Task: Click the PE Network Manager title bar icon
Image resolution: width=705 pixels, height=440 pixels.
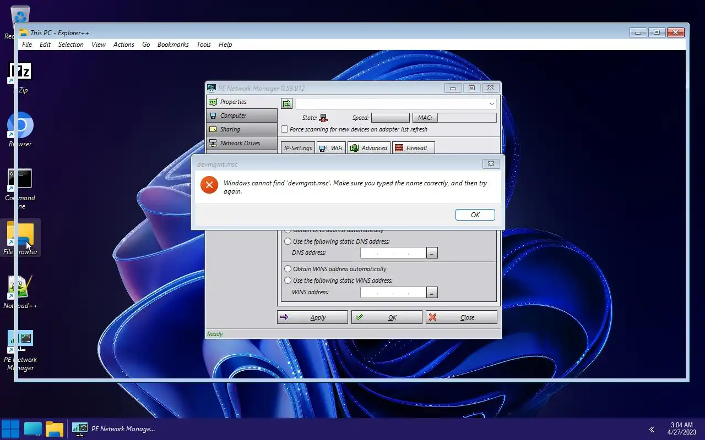Action: coord(211,88)
